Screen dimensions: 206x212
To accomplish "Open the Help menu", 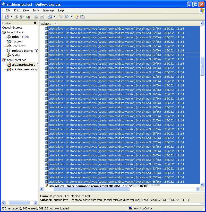I will 61,10.
